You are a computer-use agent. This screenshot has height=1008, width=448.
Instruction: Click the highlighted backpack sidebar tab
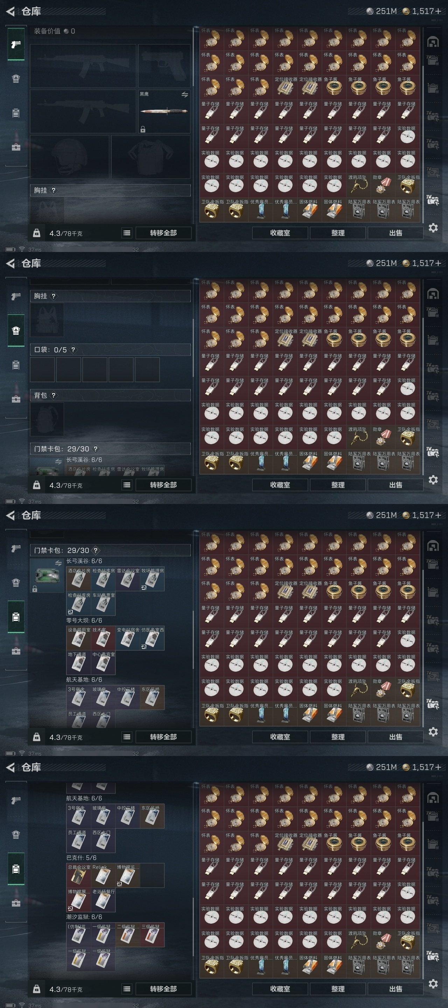tap(16, 330)
